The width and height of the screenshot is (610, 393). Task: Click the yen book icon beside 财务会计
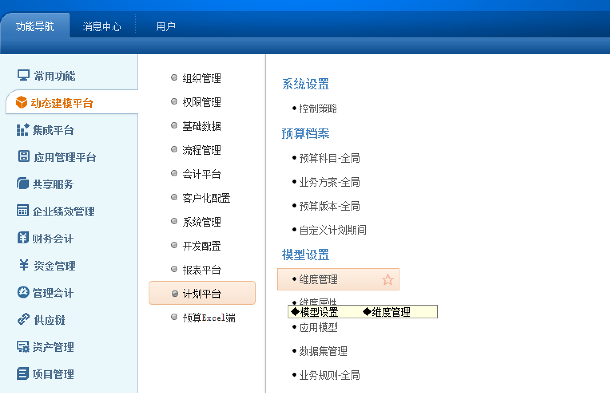tap(23, 237)
